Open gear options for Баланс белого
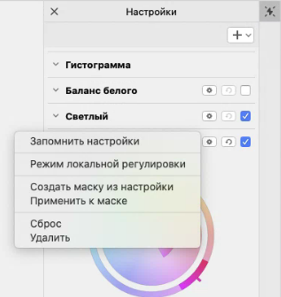 [x=210, y=91]
